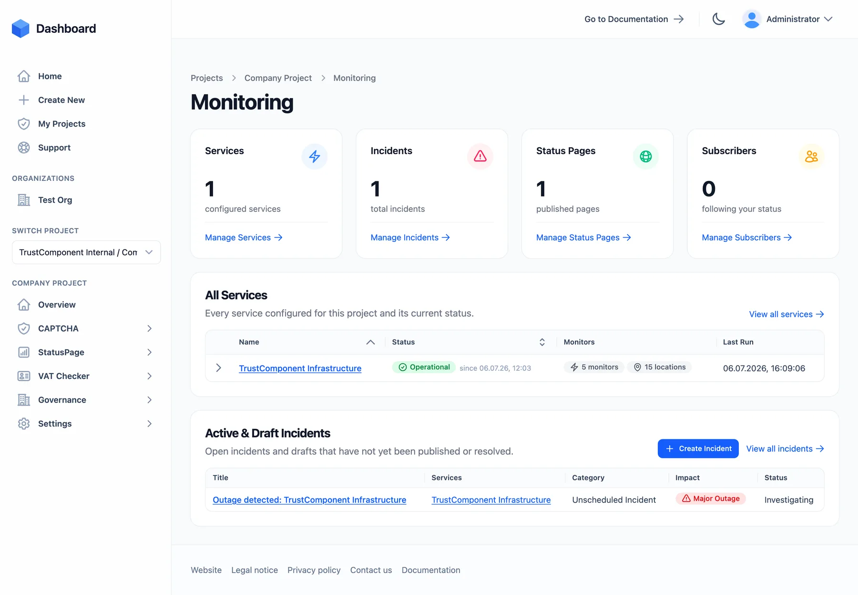The height and width of the screenshot is (595, 858).
Task: Open Support menu item
Action: [x=54, y=148]
